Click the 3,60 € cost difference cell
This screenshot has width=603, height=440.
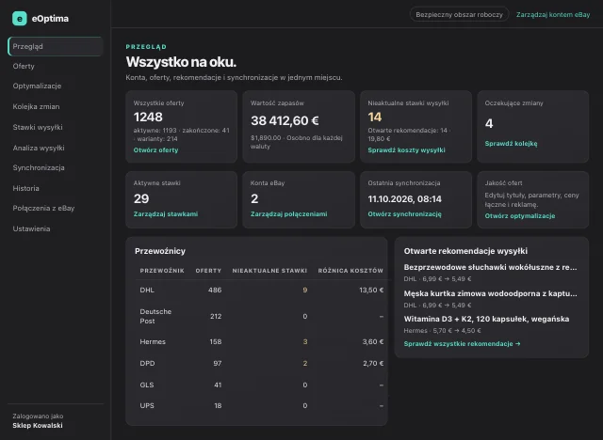click(373, 342)
